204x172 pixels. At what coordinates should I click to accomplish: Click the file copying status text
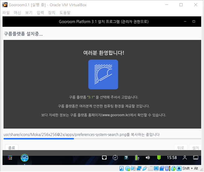coord(81,135)
